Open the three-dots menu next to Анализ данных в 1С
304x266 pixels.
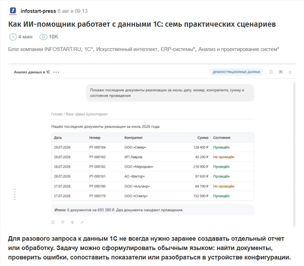[56, 72]
